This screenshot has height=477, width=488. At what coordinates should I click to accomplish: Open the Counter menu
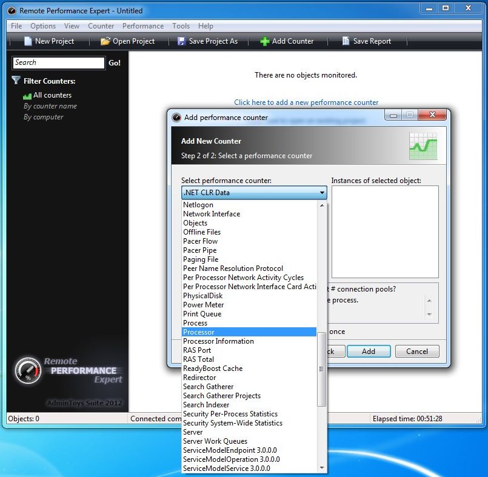click(101, 26)
